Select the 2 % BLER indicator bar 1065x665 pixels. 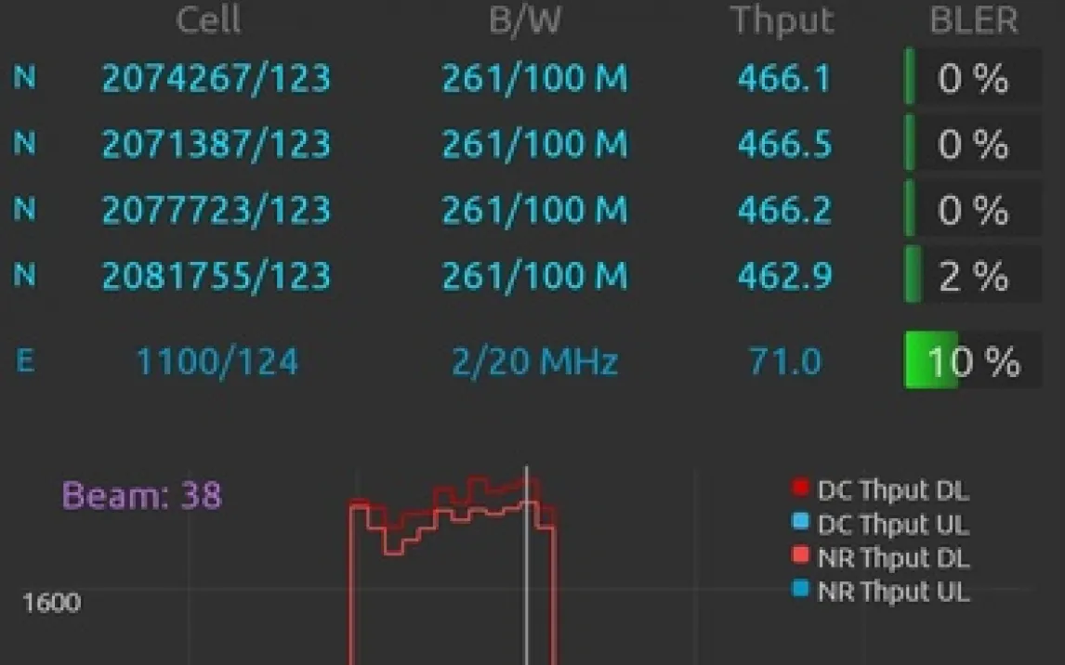click(972, 275)
